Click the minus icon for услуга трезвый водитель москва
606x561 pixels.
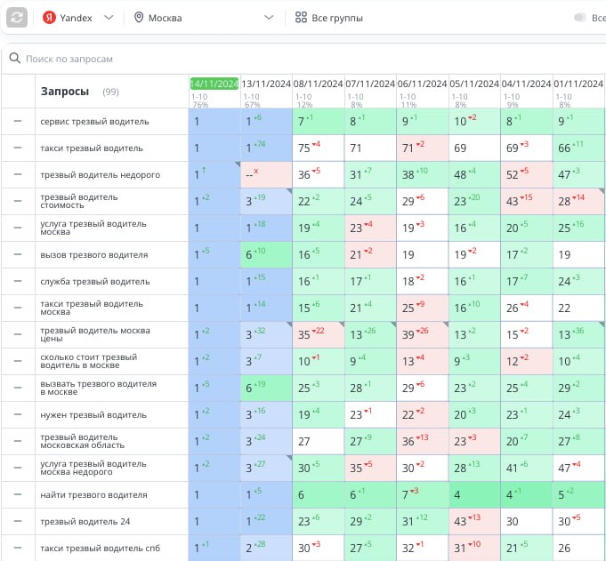[x=18, y=228]
